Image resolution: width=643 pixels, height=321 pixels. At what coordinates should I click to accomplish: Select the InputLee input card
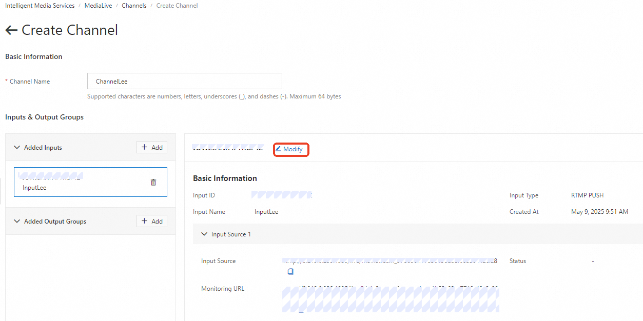pos(90,182)
